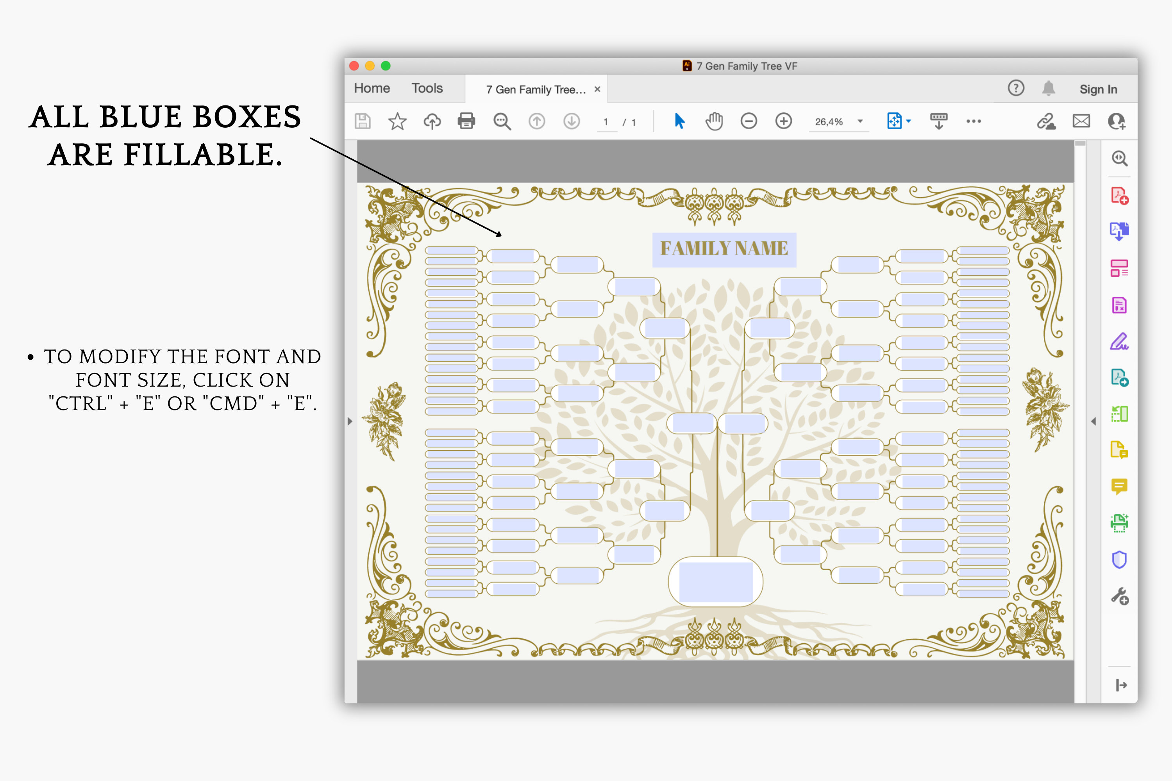
Task: Print the family tree document
Action: 466,121
